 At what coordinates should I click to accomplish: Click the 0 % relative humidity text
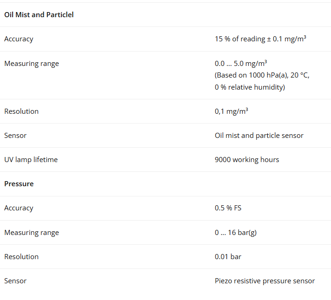(x=250, y=87)
